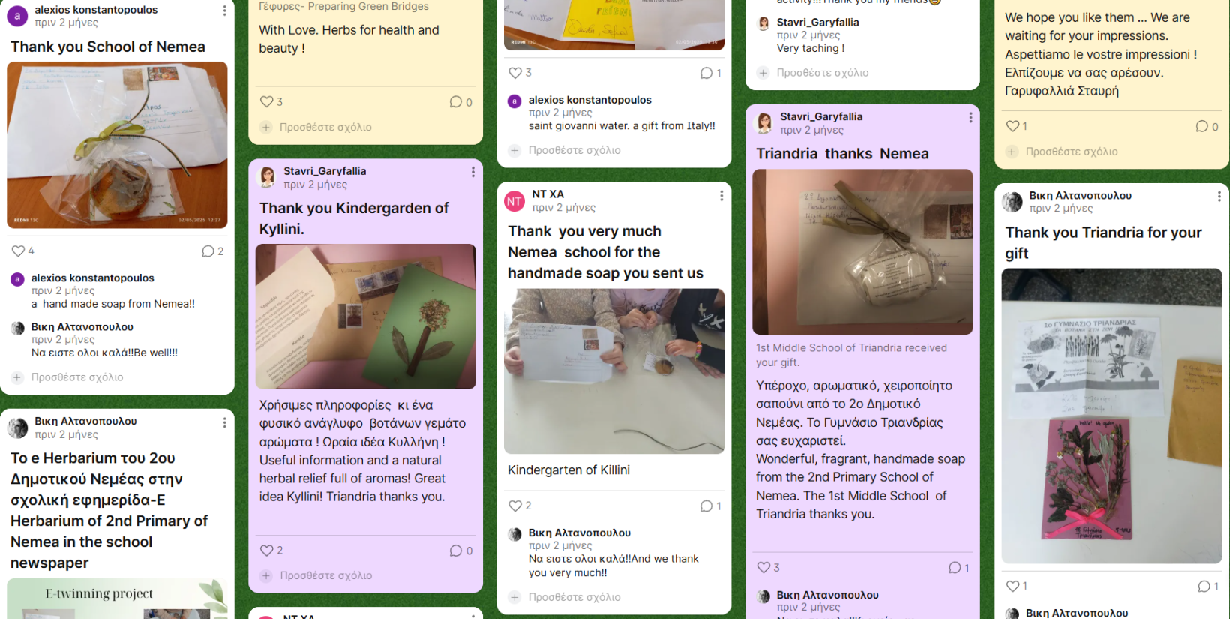Viewport: 1230px width, 619px height.
Task: Open the Kindergarten of Killini children photo
Action: [614, 371]
